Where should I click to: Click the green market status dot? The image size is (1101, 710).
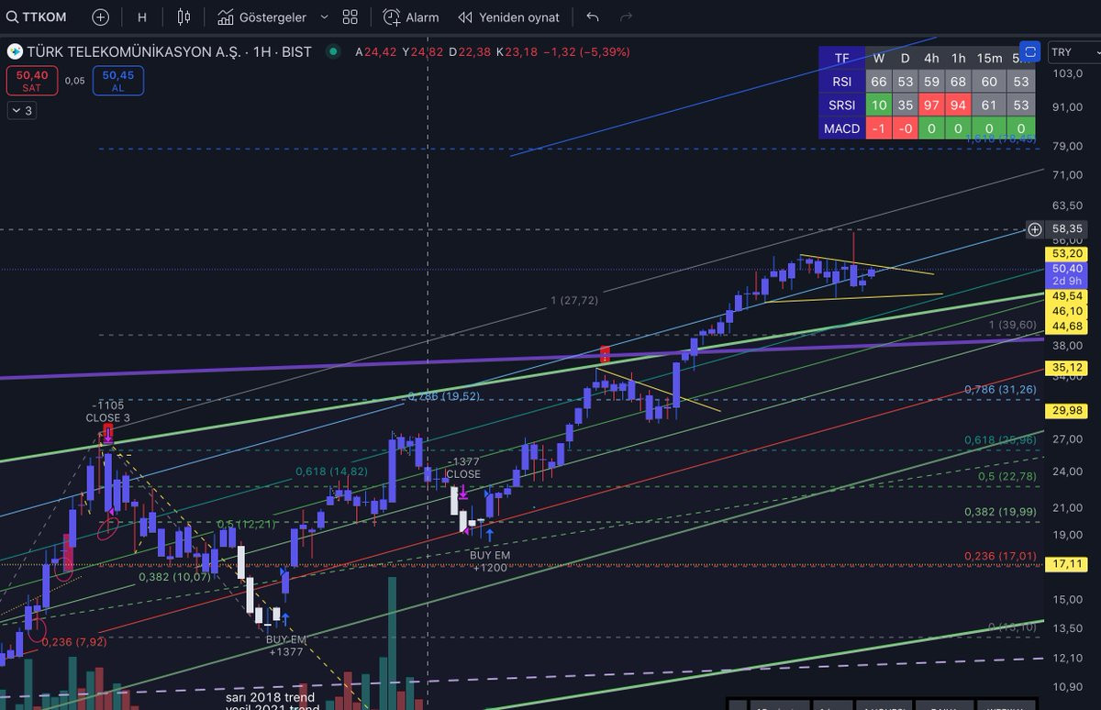tap(332, 52)
